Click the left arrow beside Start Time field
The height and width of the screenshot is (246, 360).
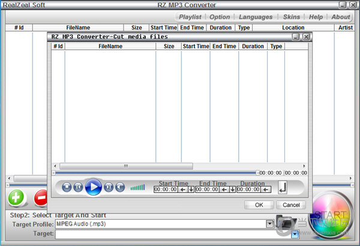183,190
